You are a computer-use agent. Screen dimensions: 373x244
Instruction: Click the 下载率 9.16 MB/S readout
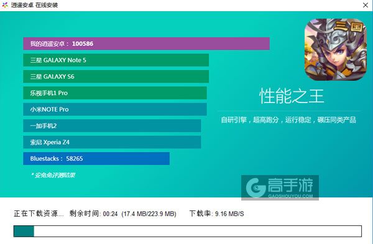pyautogui.click(x=217, y=214)
